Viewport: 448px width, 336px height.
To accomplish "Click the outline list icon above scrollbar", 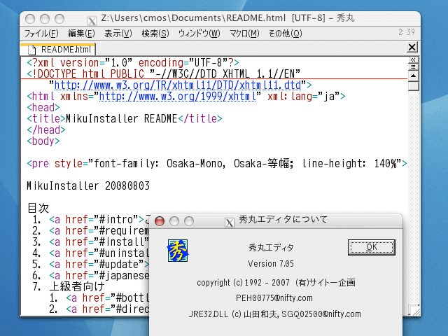I will pos(413,67).
